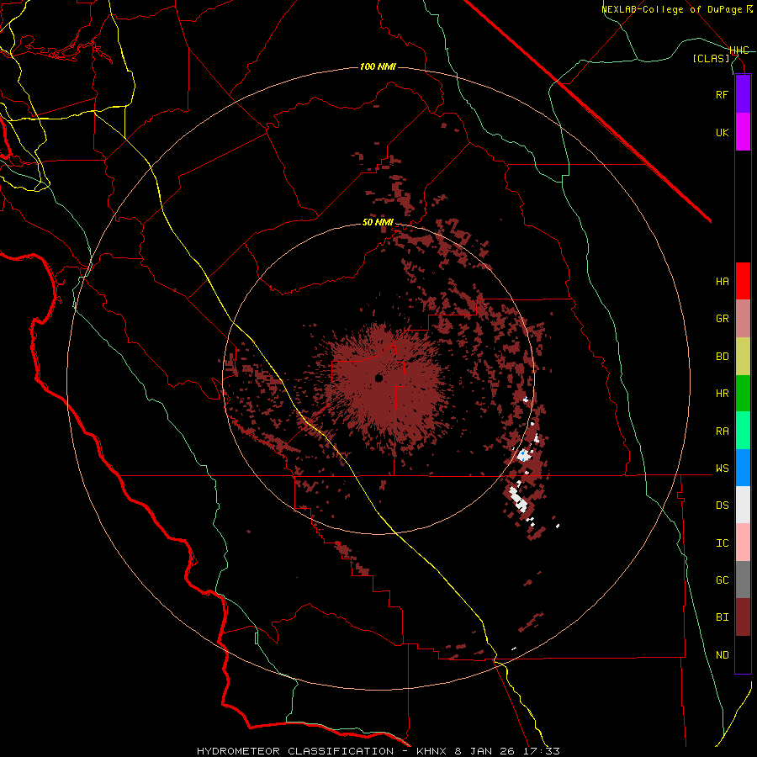Click the RF legend label
Screen dimensions: 757x757
722,94
